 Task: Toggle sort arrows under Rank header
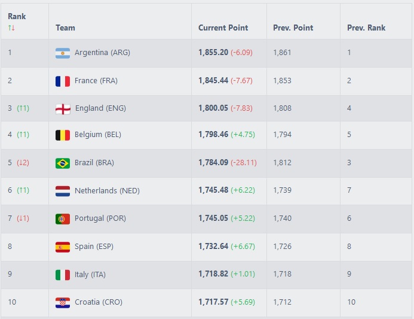click(x=11, y=28)
